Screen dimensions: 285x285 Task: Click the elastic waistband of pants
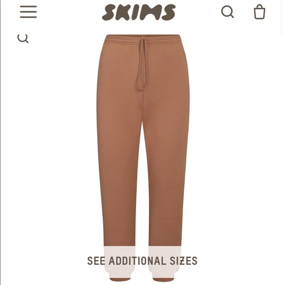[143, 39]
